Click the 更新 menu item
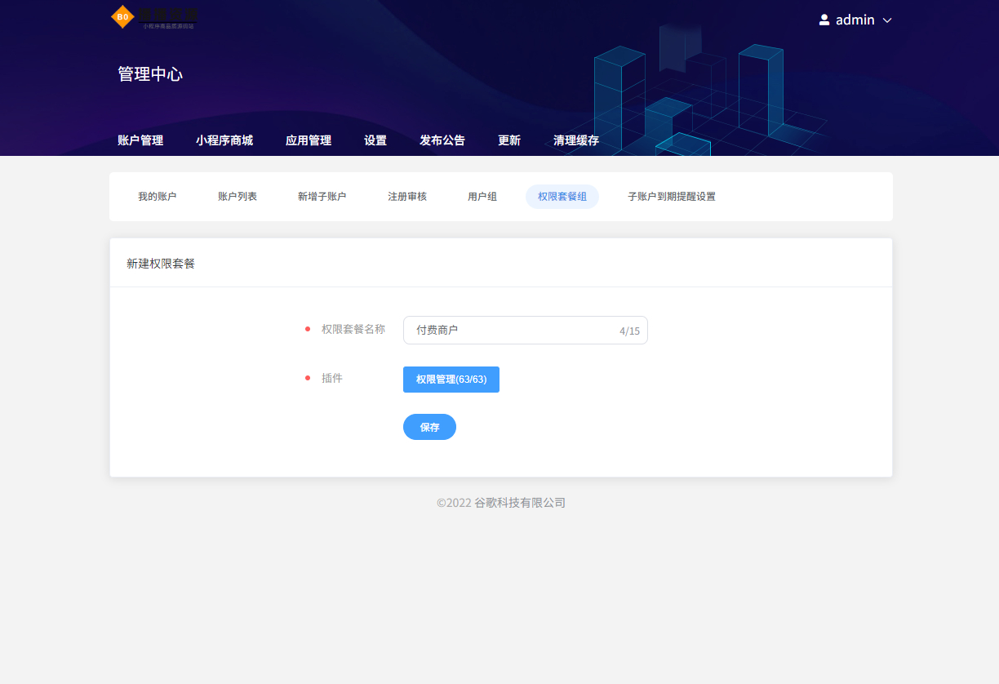999x684 pixels. [x=508, y=140]
